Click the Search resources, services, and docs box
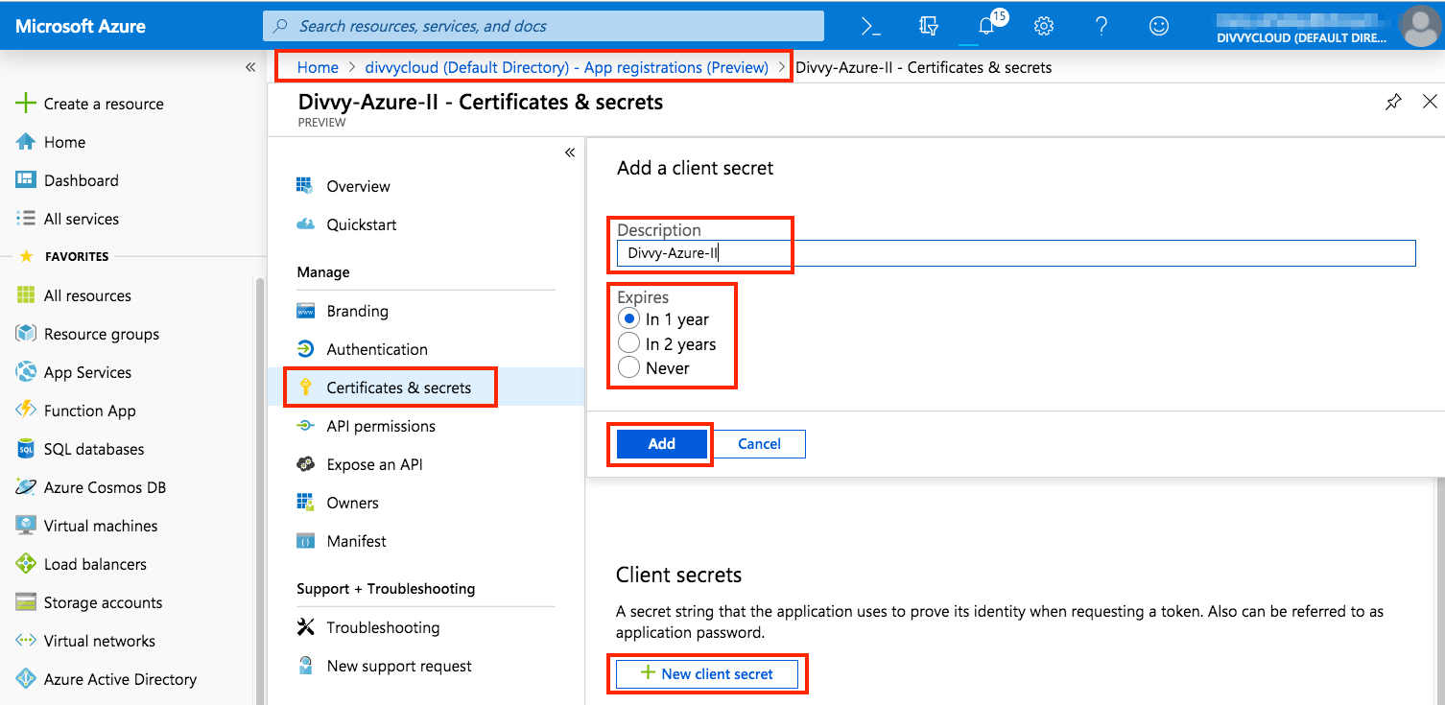Image resolution: width=1445 pixels, height=705 pixels. pos(543,26)
